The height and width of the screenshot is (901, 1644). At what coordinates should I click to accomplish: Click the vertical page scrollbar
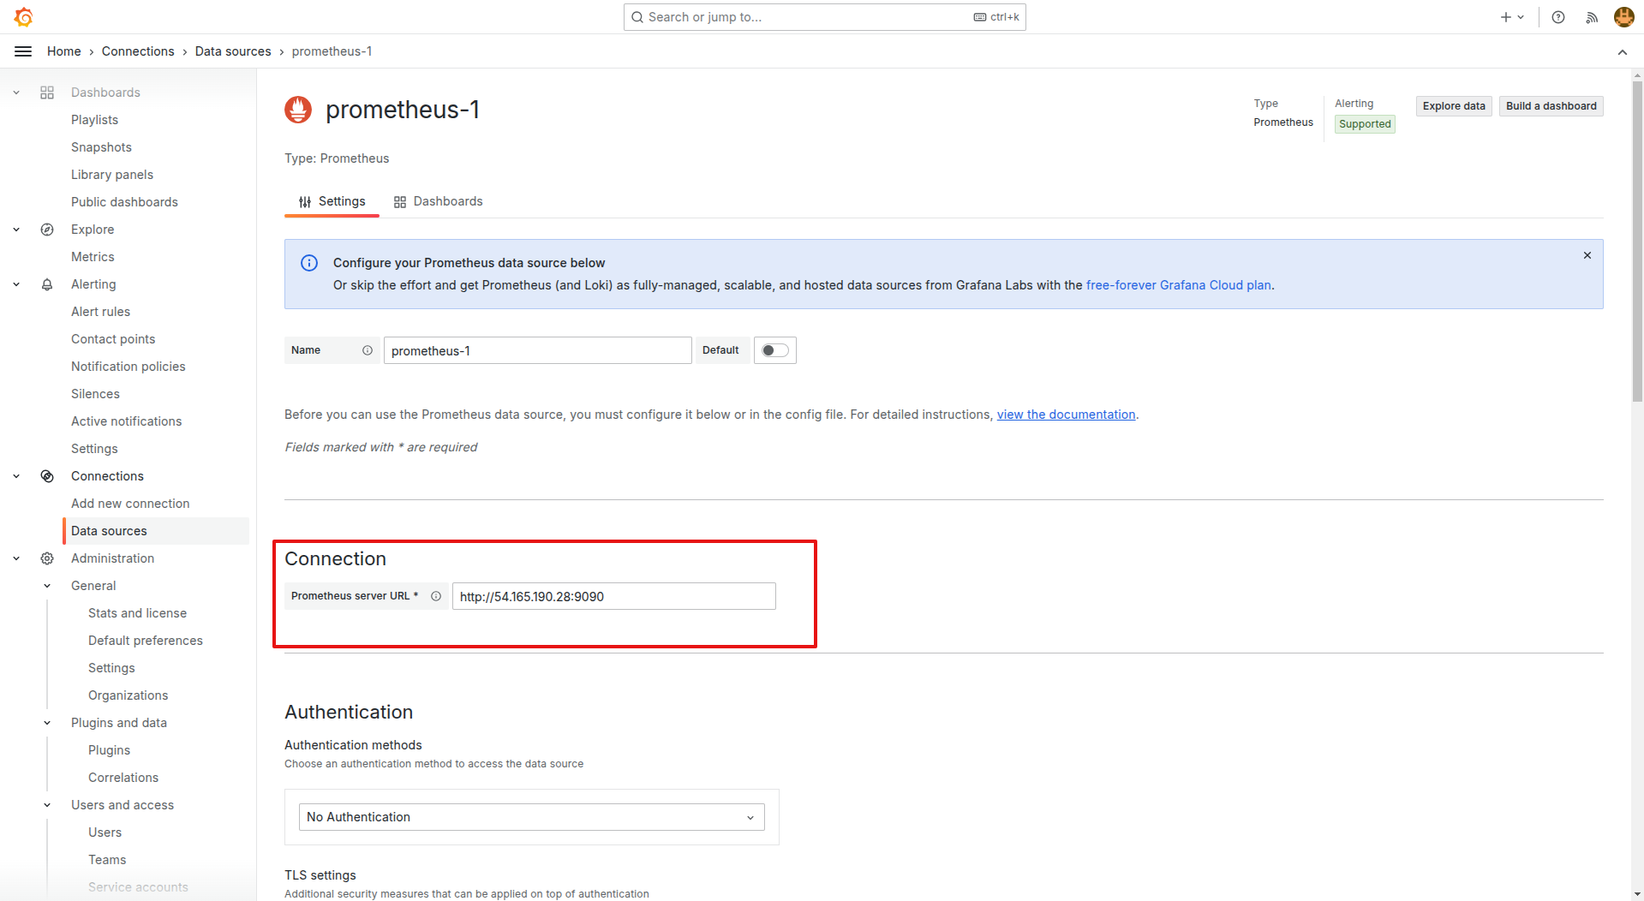(1637, 240)
